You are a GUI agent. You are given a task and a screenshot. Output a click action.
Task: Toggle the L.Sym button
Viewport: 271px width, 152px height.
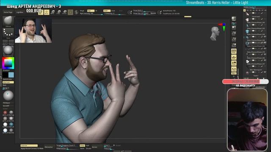(234, 69)
